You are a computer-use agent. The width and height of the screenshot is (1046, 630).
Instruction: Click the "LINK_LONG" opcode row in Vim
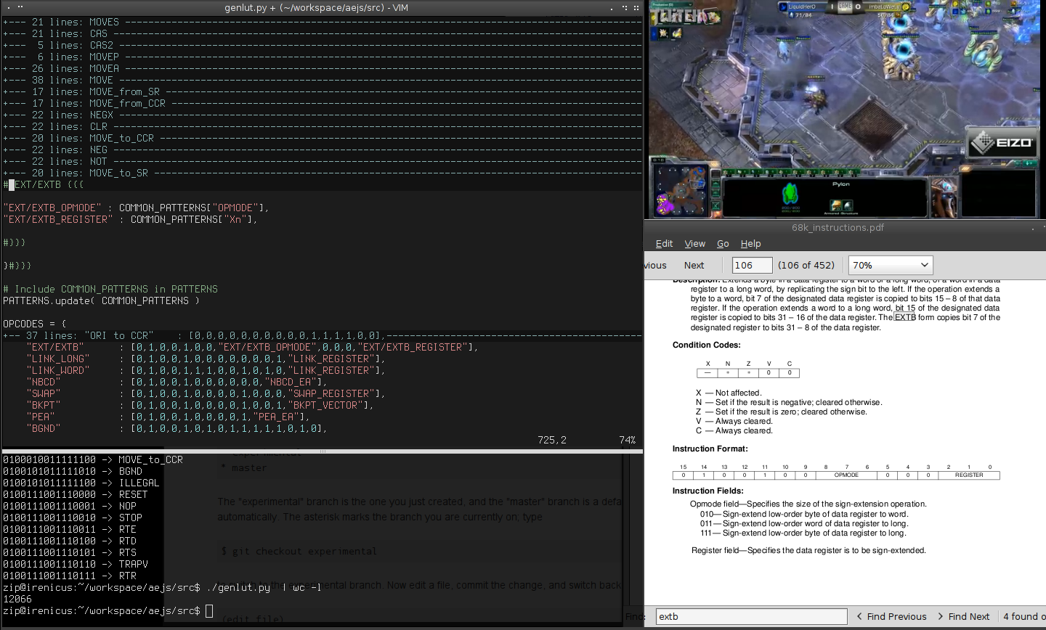[206, 359]
